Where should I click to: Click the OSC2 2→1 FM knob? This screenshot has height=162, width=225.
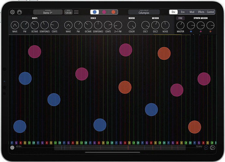click(118, 25)
